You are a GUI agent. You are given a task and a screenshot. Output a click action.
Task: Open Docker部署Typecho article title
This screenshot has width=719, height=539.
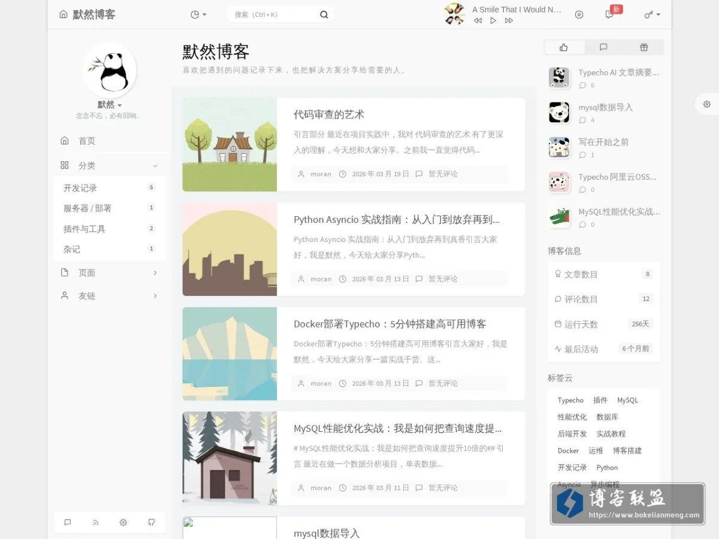390,324
